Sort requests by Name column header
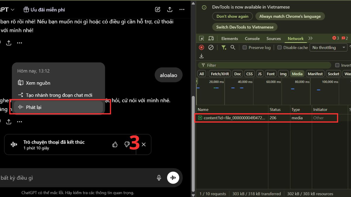Viewport: 351px width, 197px height. 232,109
